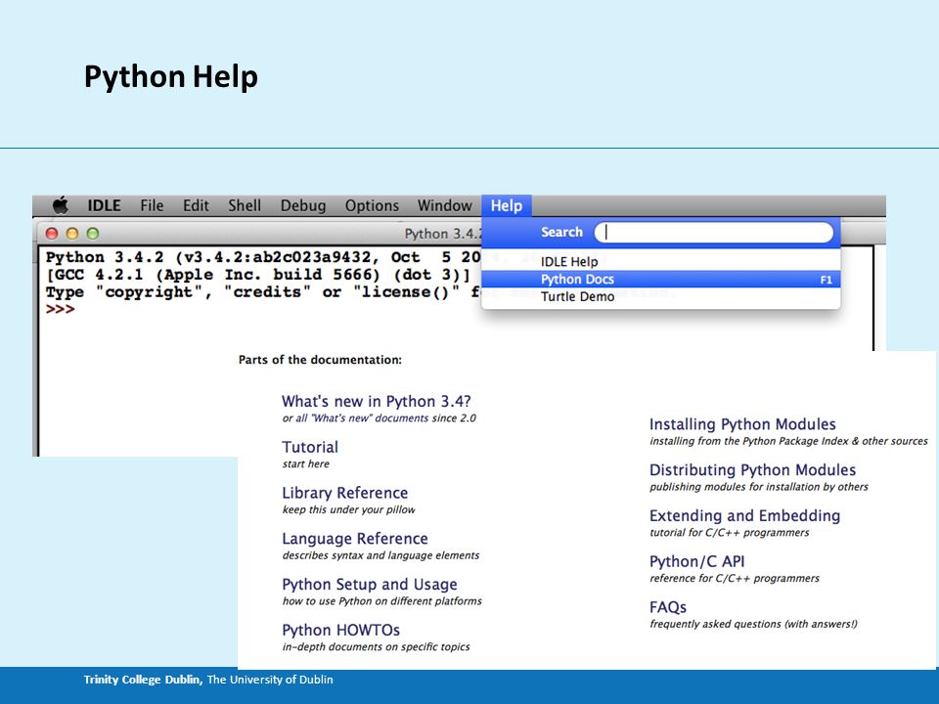Click "in-depth documents on specific topics" text
The width and height of the screenshot is (939, 704).
[x=376, y=646]
